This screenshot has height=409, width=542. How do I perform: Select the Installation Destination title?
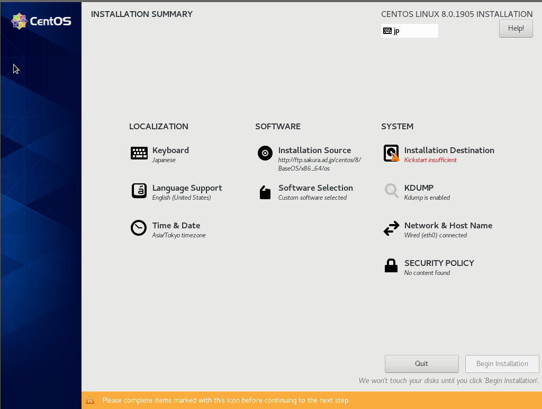(449, 150)
